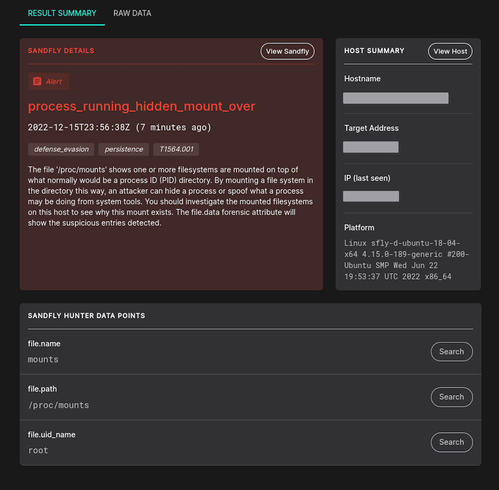Open the T1564.001 technique tag
Image resolution: width=499 pixels, height=490 pixels.
point(176,149)
